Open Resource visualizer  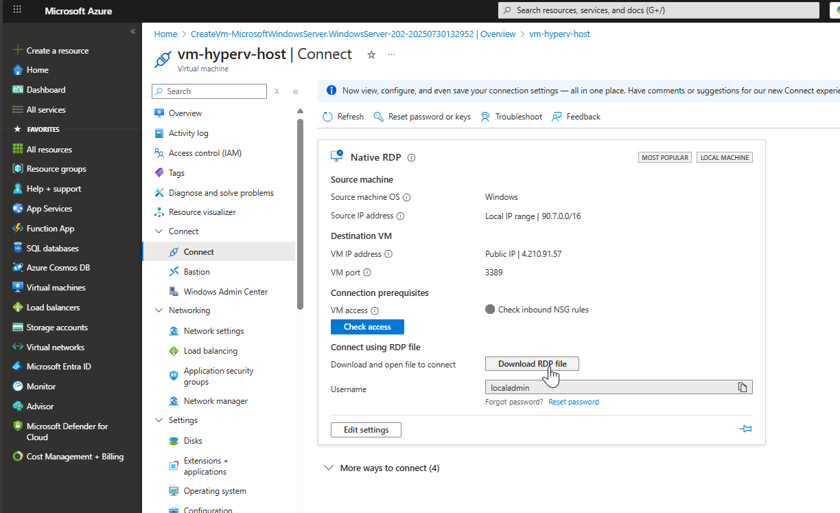202,212
